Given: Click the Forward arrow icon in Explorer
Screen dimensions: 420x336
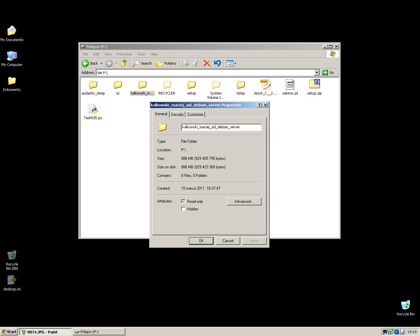Looking at the screenshot, I should (109, 63).
